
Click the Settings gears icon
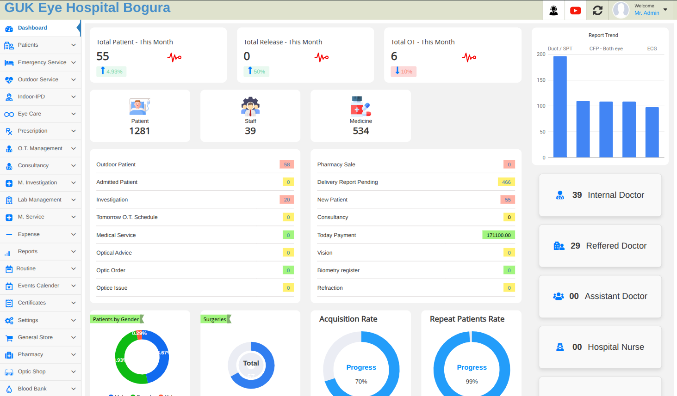(9, 321)
